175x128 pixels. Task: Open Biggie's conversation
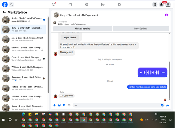[23, 107]
